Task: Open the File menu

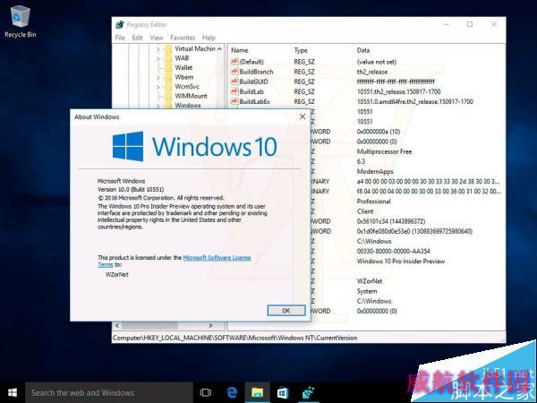Action: [x=120, y=38]
